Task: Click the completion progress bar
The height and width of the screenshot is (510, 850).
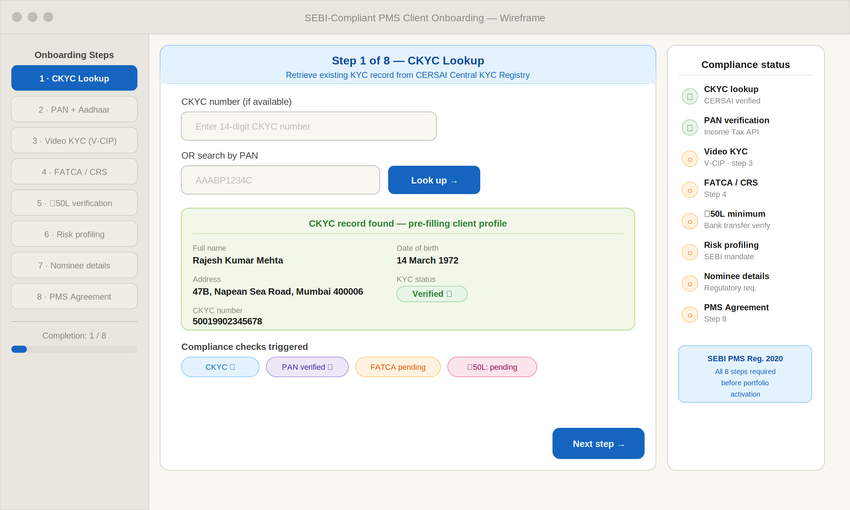Action: [74, 349]
